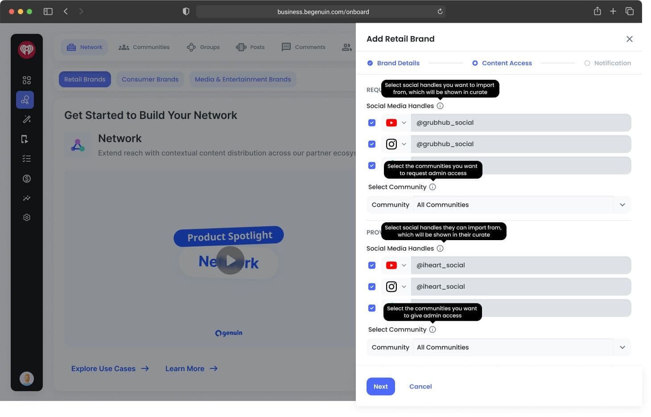Uncheck the Instagram @grubhub_social checkbox
The height and width of the screenshot is (417, 651).
[372, 144]
